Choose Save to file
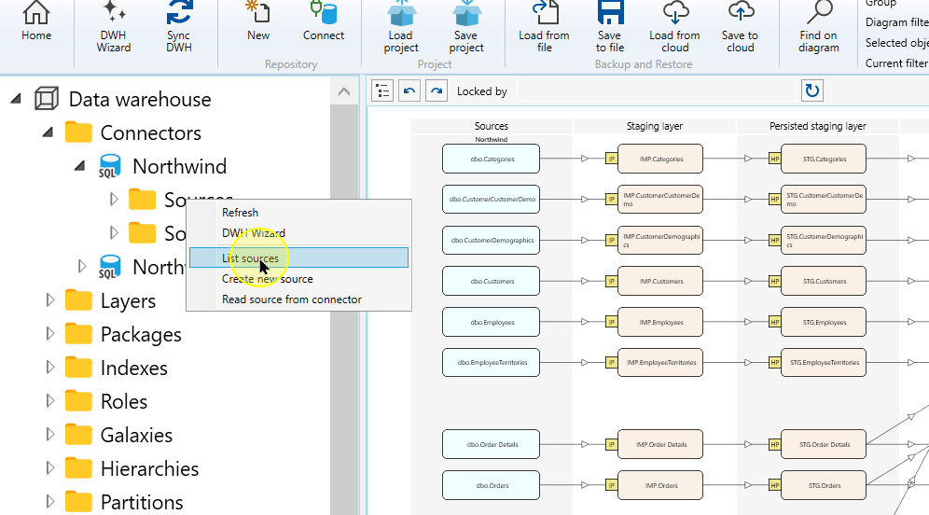The height and width of the screenshot is (515, 929). (x=610, y=27)
